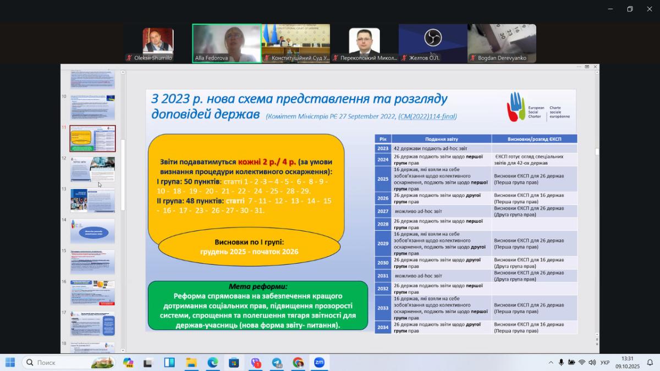Select Alla Fedorova's video tile
The width and height of the screenshot is (660, 371).
(227, 43)
